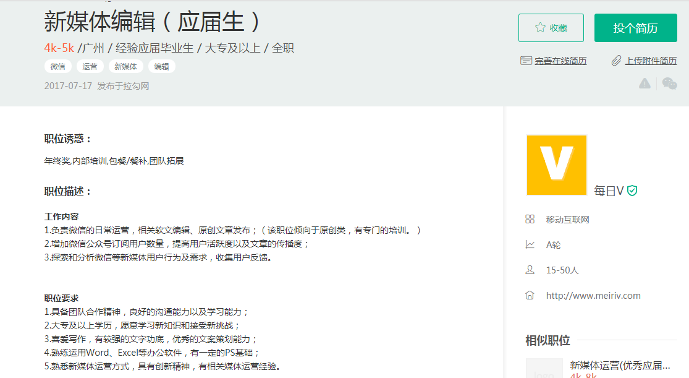Click the yellow V company logo
Viewport: 689px width, 378px height.
[556, 165]
